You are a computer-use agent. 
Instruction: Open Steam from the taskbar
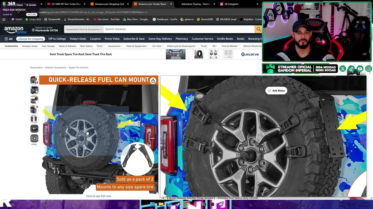point(178,205)
